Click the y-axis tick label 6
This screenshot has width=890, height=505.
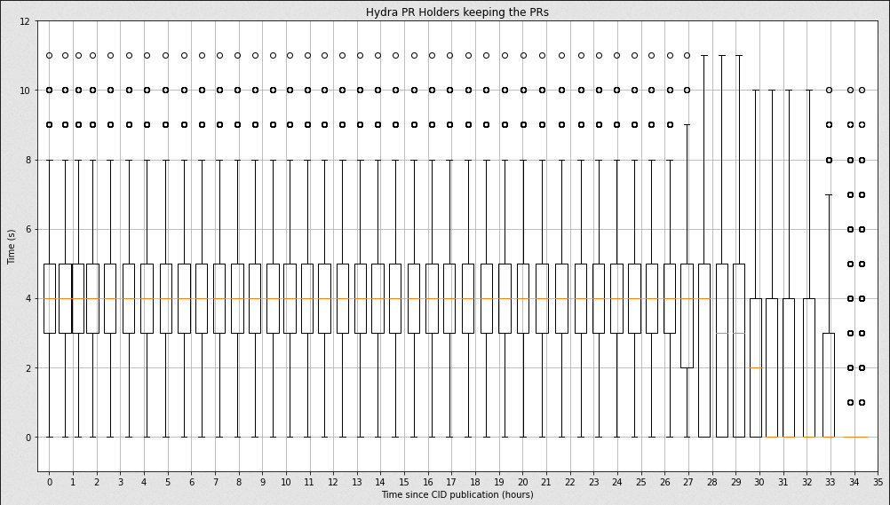28,229
